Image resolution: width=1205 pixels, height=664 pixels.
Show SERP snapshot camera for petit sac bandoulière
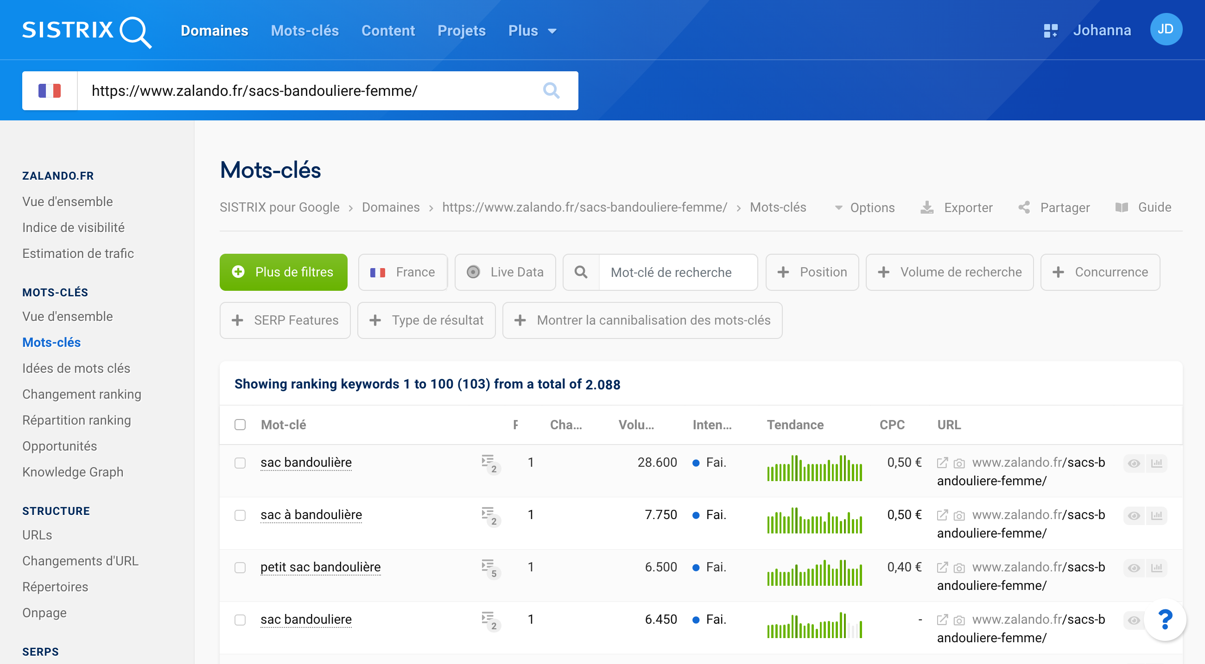pyautogui.click(x=959, y=568)
